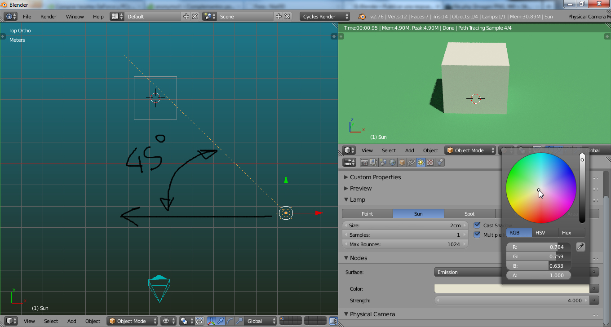
Task: Disable the Multiple Importance checkbox
Action: coord(477,234)
